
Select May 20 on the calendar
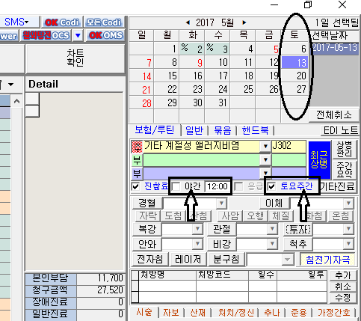[295, 76]
